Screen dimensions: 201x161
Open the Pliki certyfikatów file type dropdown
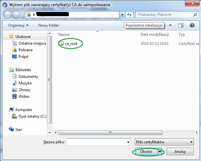click(164, 142)
